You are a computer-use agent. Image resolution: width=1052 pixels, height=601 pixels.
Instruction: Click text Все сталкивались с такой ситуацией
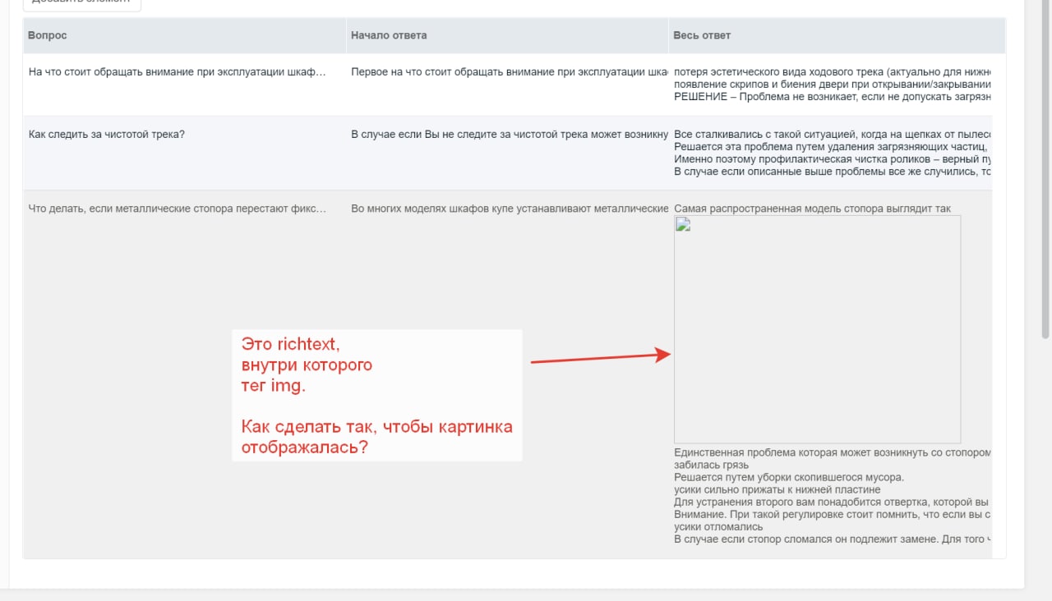[833, 134]
